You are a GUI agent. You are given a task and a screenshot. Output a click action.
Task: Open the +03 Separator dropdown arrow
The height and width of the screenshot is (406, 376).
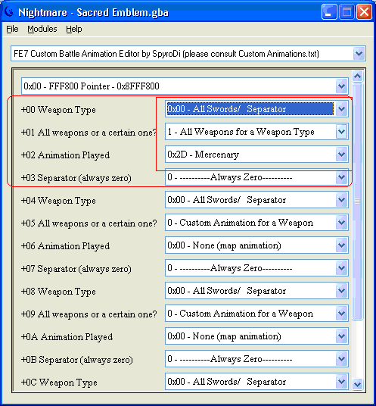tap(342, 177)
